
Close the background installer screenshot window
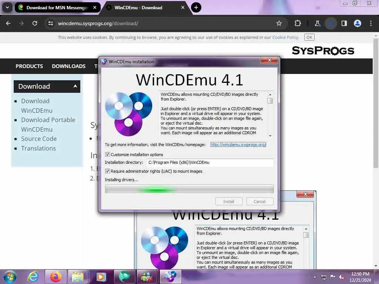(305, 194)
